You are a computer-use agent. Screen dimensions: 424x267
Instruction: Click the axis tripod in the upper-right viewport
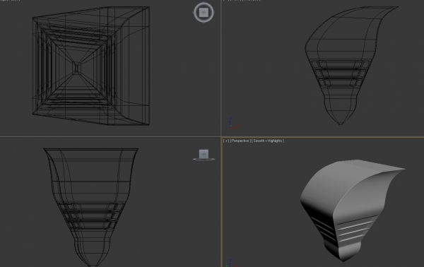click(234, 123)
